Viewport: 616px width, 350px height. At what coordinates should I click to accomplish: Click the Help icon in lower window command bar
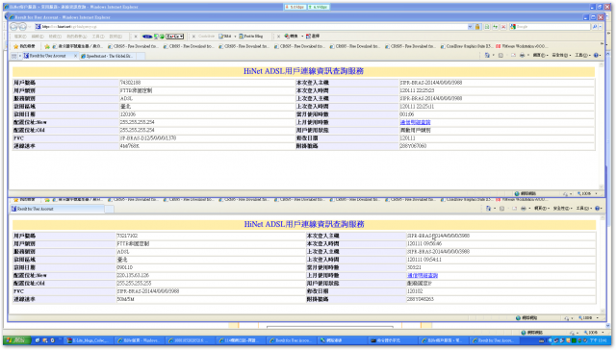pyautogui.click(x=598, y=209)
